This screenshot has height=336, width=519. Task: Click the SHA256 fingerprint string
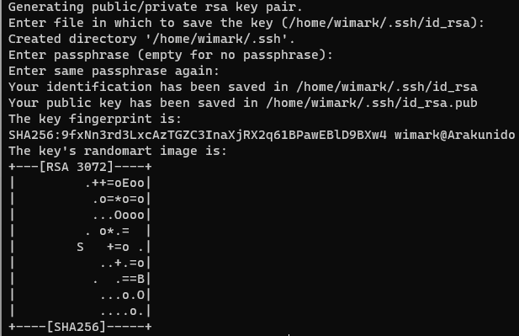(198, 136)
